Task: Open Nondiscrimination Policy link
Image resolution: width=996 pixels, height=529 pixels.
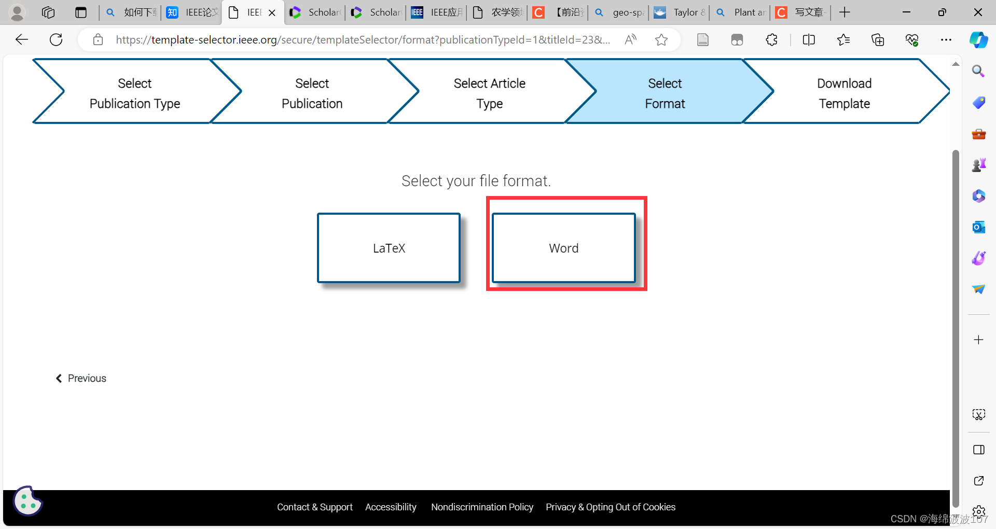Action: coord(482,507)
